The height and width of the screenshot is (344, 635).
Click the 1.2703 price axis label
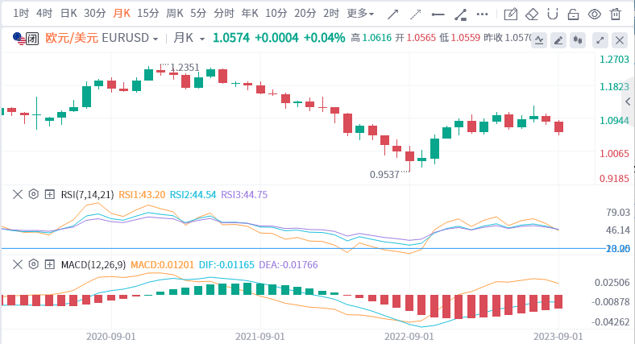[614, 60]
